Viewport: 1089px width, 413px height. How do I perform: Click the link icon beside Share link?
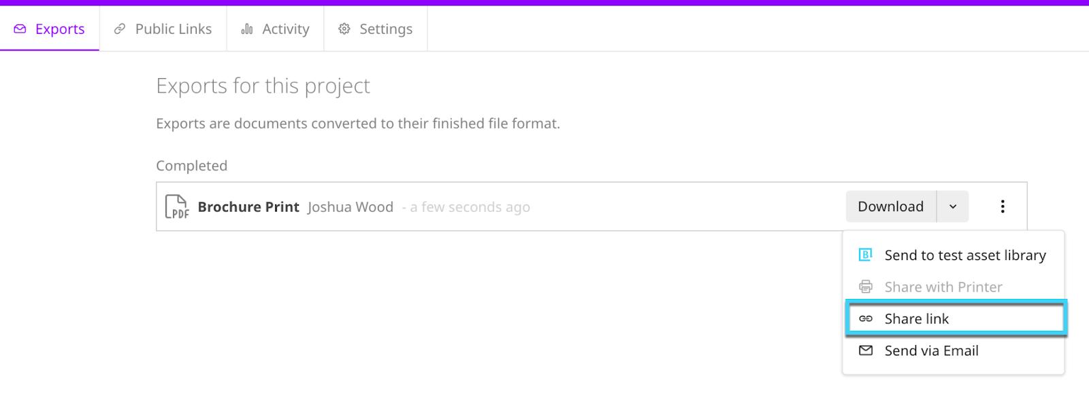pyautogui.click(x=866, y=319)
